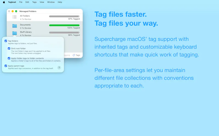The height and width of the screenshot is (136, 219).
Task: Click the '97% Tagged' label
Action: (74, 19)
